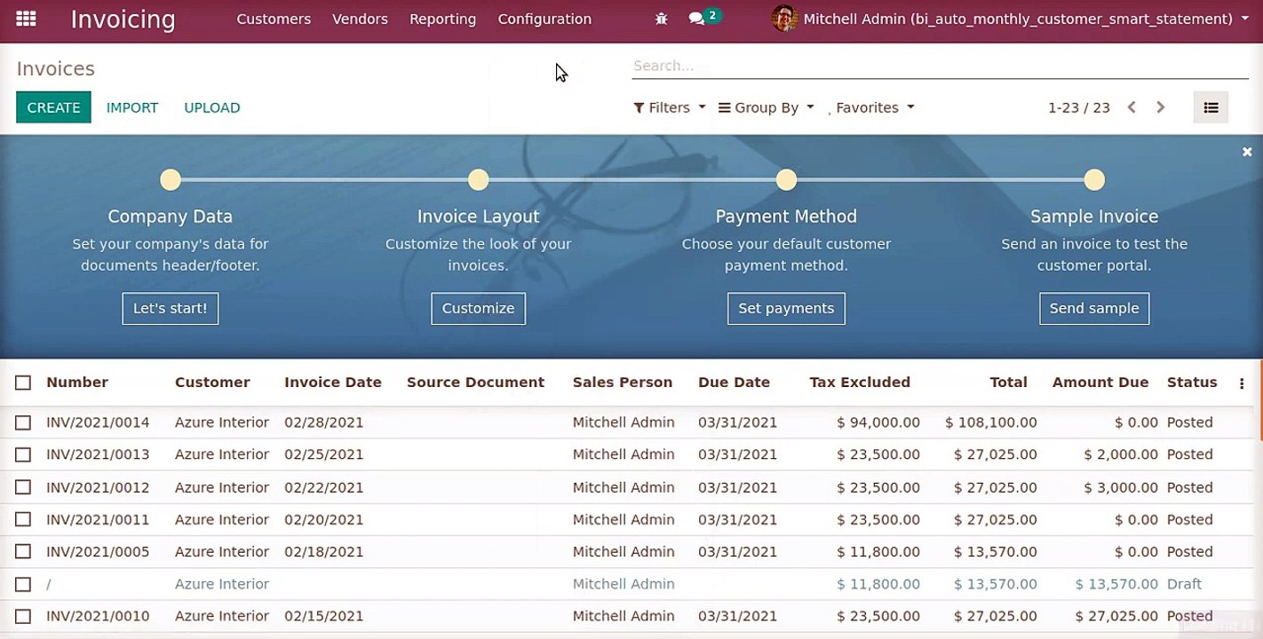Click the 1-23 / 23 pager counter
The height and width of the screenshot is (639, 1263).
tap(1079, 107)
